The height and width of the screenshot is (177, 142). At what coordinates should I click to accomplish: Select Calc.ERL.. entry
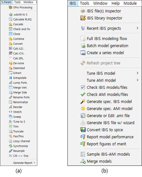pos(19,58)
